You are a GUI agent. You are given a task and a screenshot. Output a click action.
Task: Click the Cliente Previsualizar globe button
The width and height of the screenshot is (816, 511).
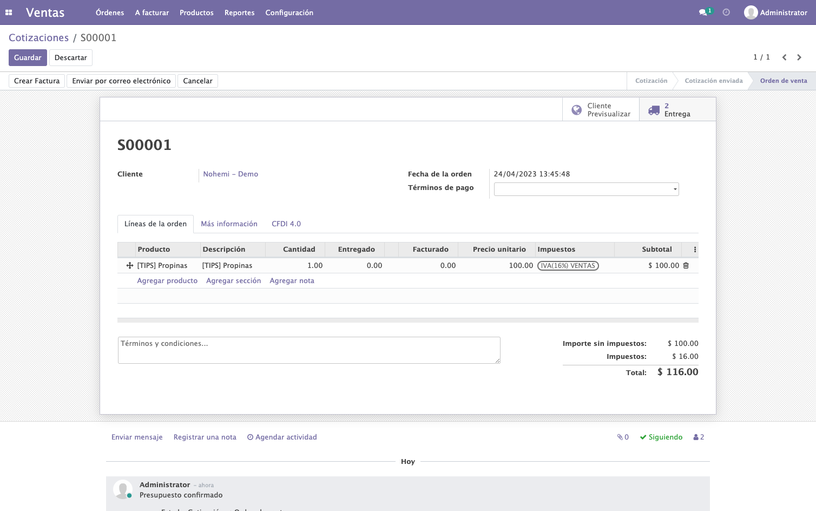click(601, 110)
